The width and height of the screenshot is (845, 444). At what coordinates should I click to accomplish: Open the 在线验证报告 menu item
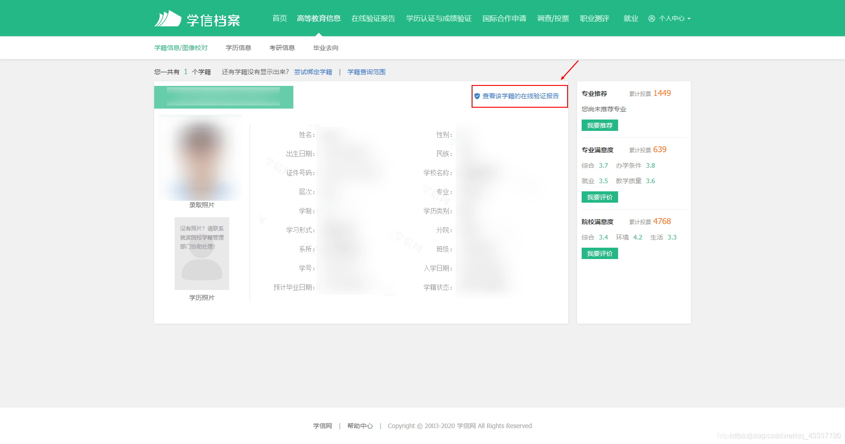coord(373,19)
